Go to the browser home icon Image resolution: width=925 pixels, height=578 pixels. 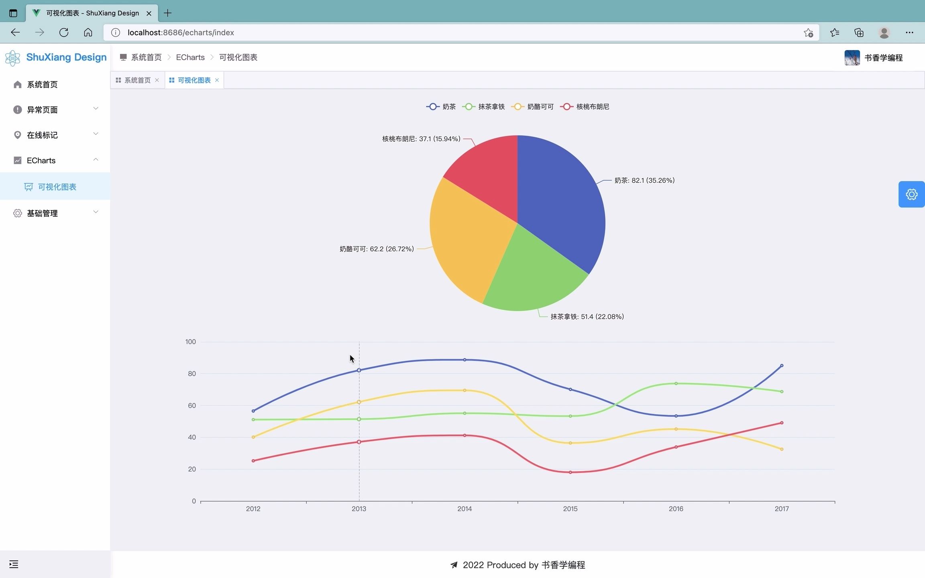(x=88, y=33)
